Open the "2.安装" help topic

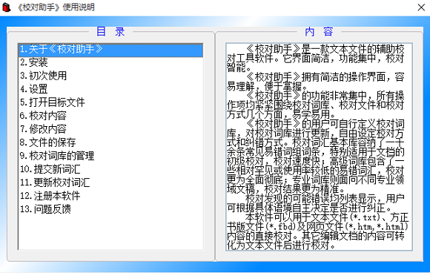pos(111,62)
